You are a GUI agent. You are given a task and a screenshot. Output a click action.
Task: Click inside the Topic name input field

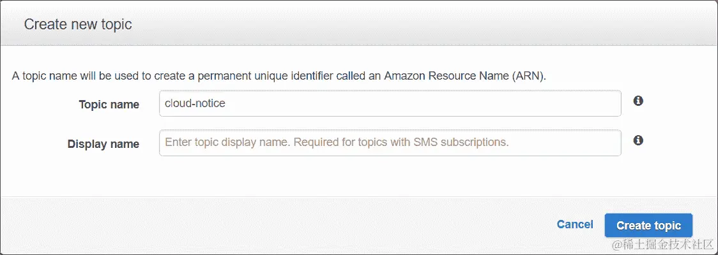[390, 103]
